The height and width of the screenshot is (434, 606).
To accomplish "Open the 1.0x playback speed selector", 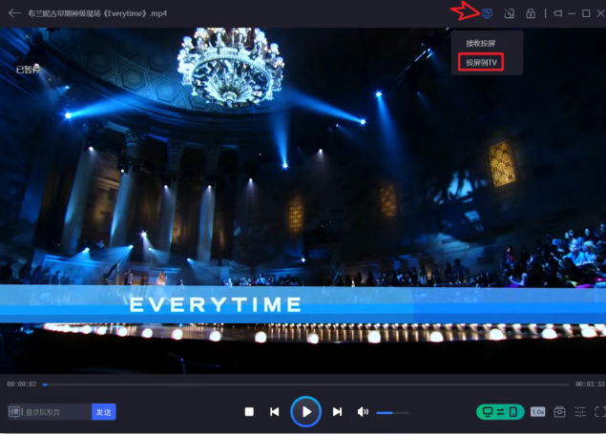I will [x=537, y=412].
